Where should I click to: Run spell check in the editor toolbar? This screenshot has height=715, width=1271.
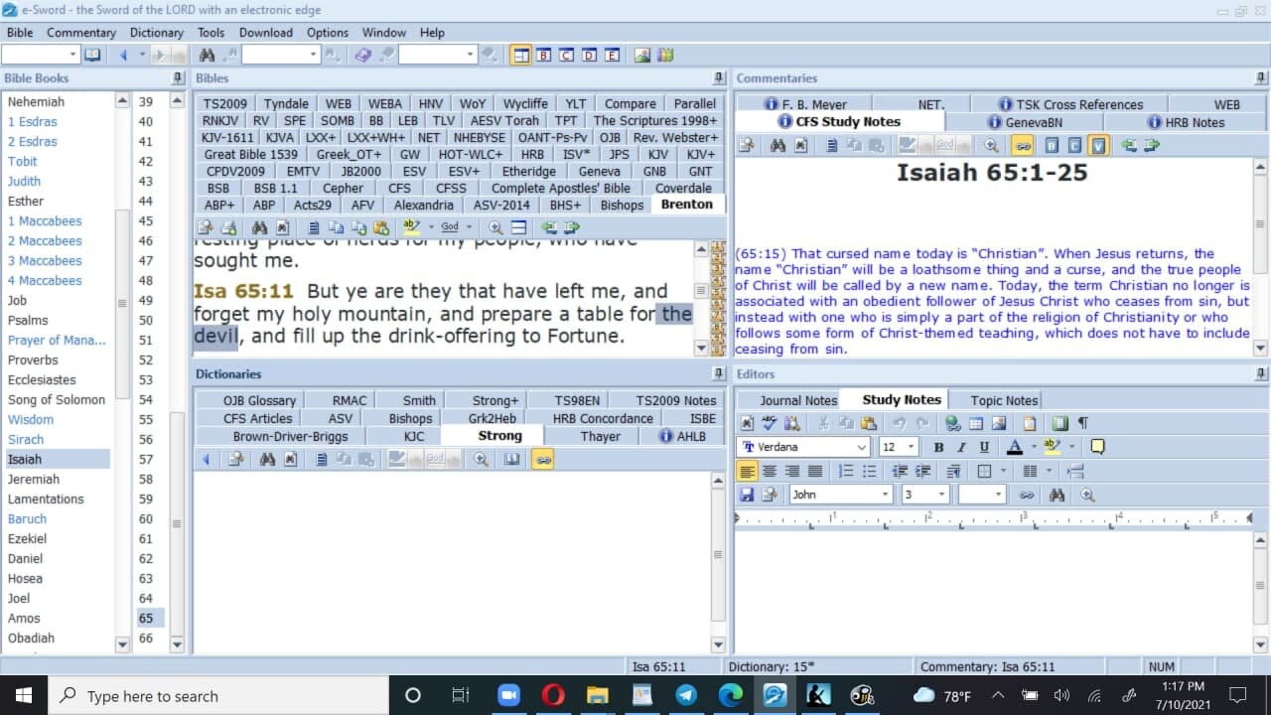point(769,424)
